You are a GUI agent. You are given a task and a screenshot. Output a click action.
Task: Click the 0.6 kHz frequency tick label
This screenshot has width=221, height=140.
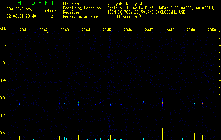[x=2, y=133]
